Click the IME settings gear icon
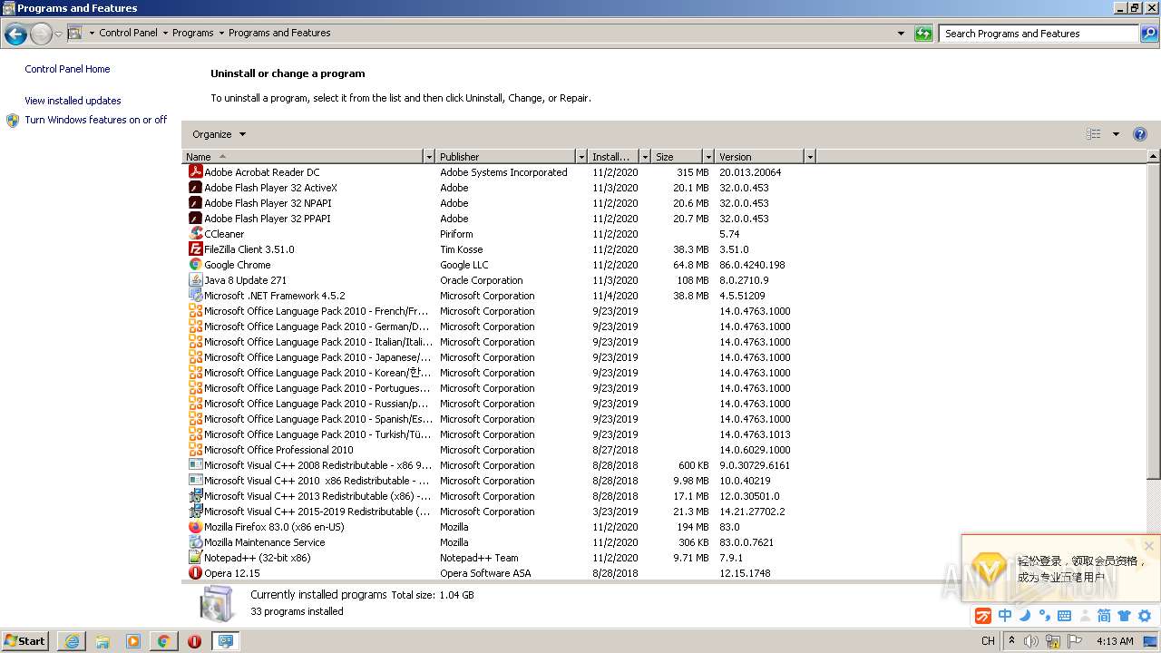This screenshot has width=1161, height=653. pyautogui.click(x=1145, y=616)
